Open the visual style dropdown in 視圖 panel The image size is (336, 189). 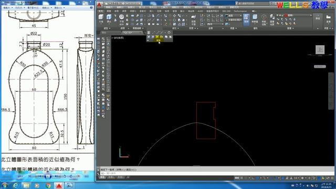(x=234, y=16)
